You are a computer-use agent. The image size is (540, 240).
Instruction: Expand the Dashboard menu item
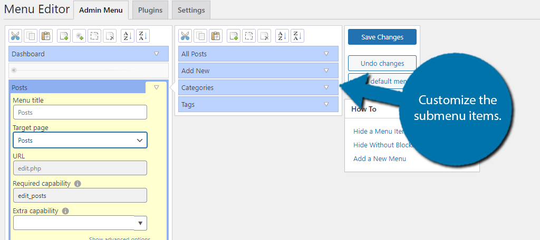point(156,54)
